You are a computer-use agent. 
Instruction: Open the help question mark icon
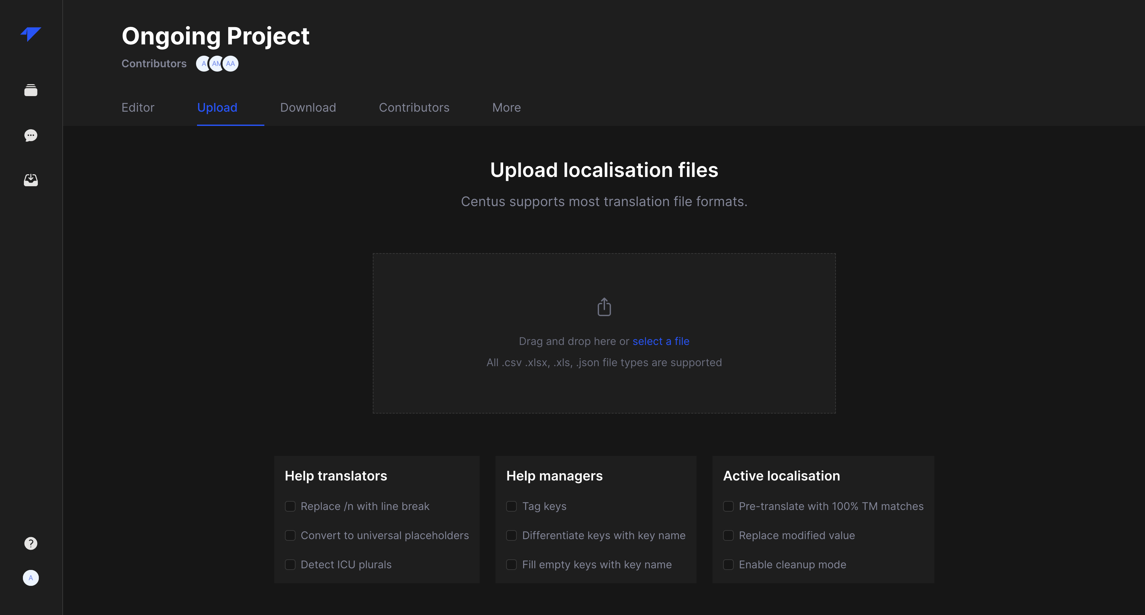[x=31, y=543]
